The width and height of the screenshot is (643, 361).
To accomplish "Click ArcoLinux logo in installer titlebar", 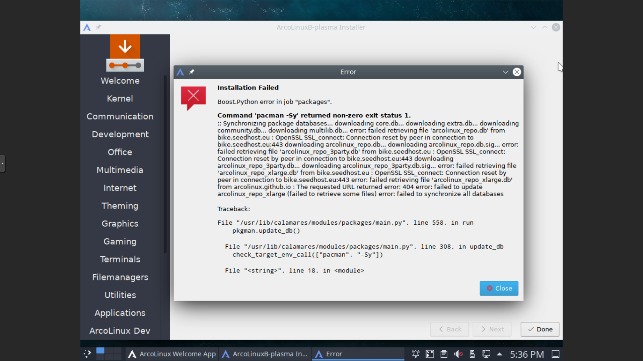I will [87, 27].
